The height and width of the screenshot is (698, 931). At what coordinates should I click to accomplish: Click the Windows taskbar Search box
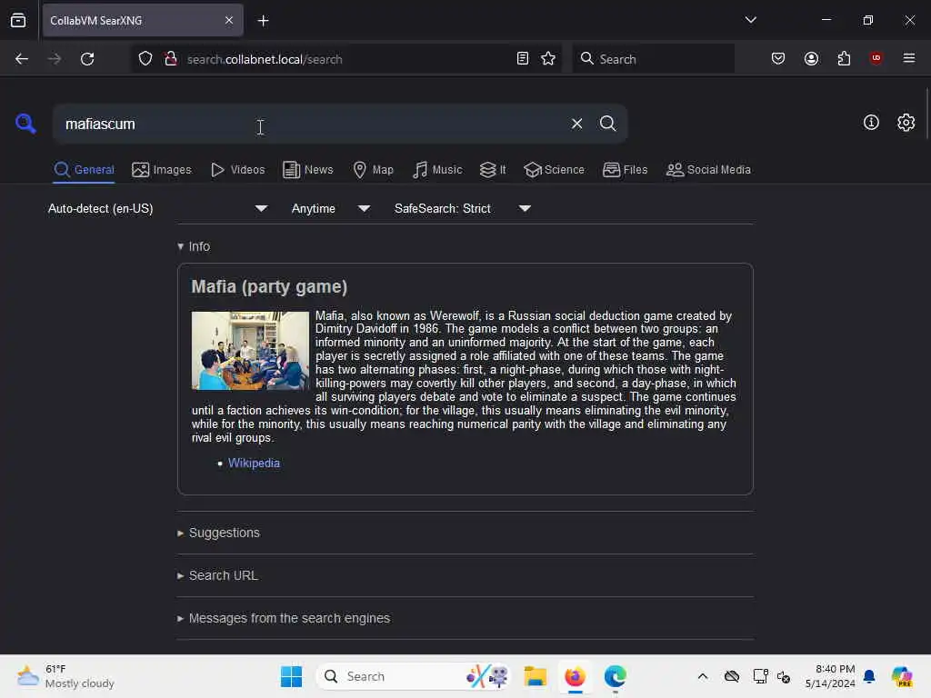tap(414, 676)
